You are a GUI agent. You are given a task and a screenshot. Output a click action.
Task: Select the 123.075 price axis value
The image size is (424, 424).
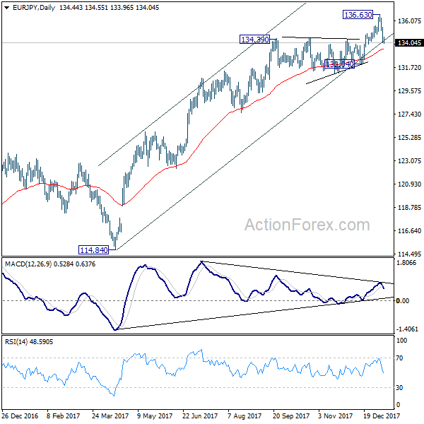(409, 161)
